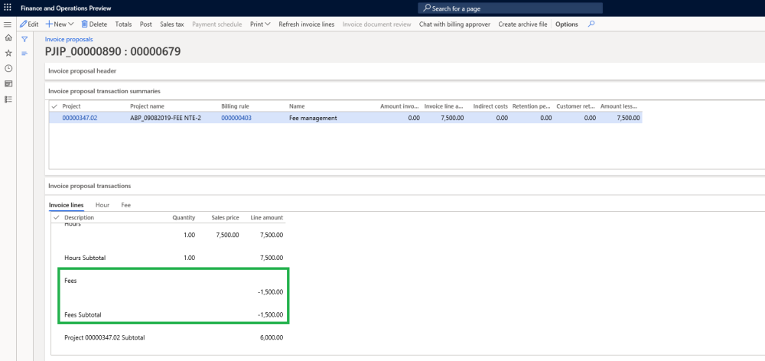Open Recent clock icon in sidebar

(8, 68)
